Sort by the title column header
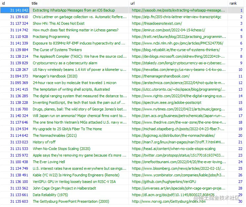This screenshot has width=246, height=207. click(x=79, y=3)
